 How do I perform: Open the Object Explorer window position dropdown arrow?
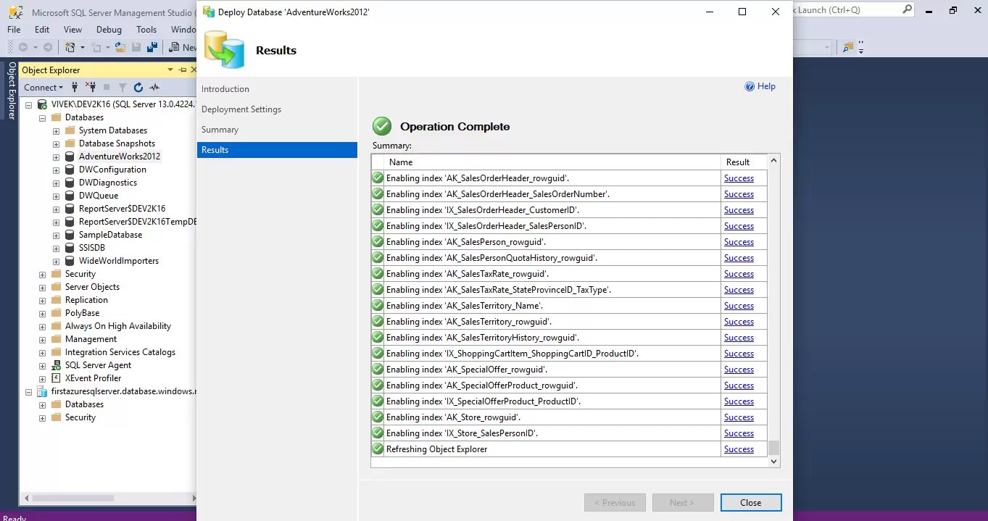coord(170,70)
